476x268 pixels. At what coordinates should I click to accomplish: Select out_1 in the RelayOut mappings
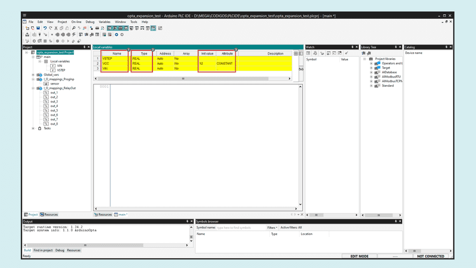(54, 93)
